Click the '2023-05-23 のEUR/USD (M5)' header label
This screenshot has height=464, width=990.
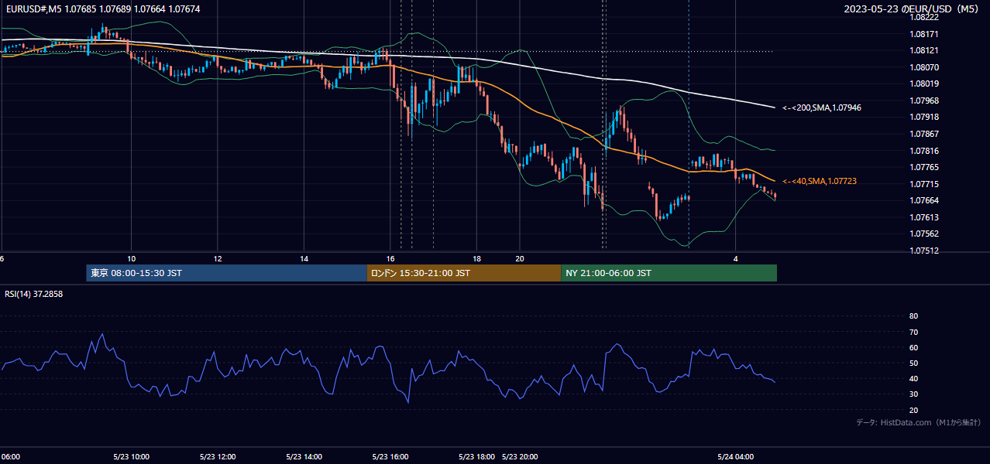point(912,9)
